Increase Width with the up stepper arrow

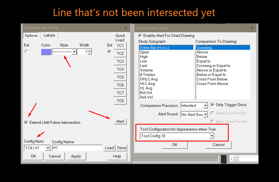click(x=90, y=50)
